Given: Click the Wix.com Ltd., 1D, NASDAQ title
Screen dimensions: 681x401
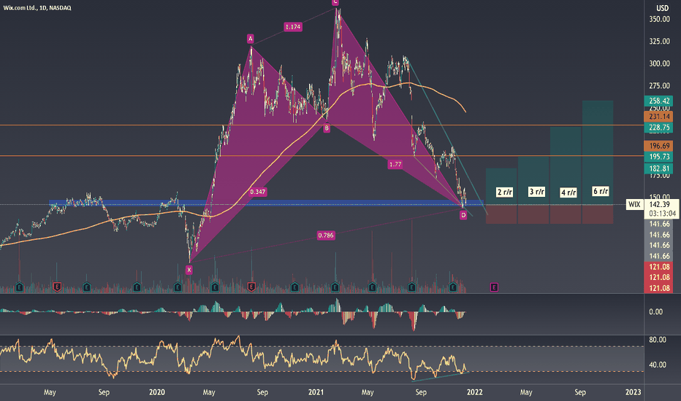Looking at the screenshot, I should coord(37,8).
